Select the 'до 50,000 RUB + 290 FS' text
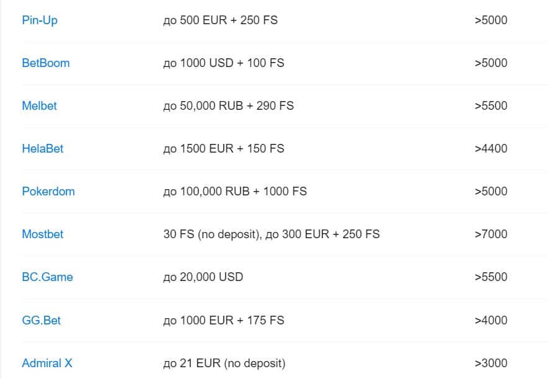Viewport: 548px width, 379px height. click(x=228, y=106)
